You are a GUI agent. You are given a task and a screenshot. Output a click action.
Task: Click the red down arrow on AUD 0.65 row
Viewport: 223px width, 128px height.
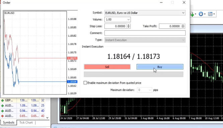pos(2,116)
